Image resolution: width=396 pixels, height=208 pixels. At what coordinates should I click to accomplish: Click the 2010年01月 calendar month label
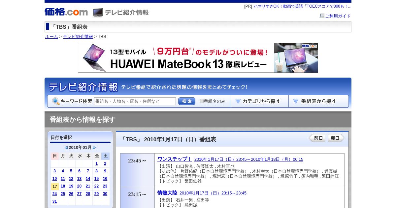click(x=80, y=148)
